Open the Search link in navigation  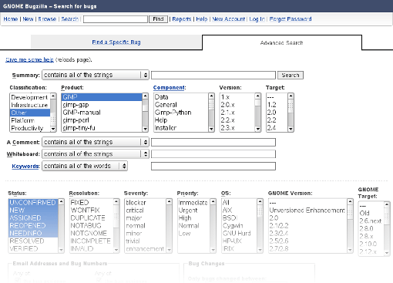[69, 19]
